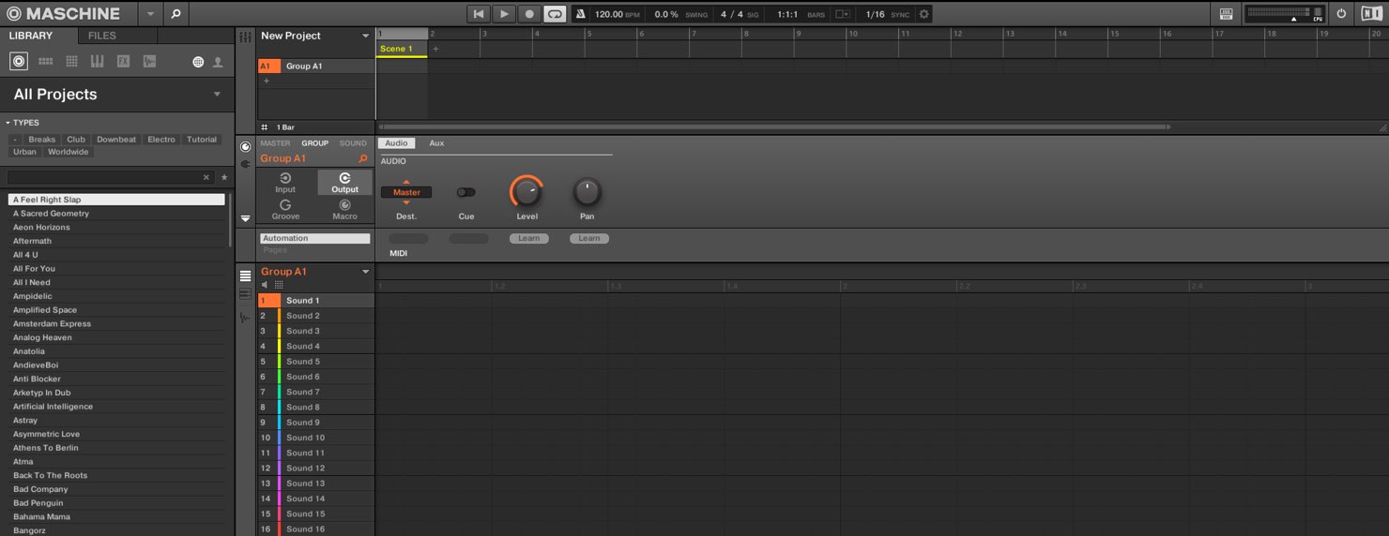Start playback with the Play button
Viewport: 1389px width, 536px height.
pyautogui.click(x=504, y=14)
